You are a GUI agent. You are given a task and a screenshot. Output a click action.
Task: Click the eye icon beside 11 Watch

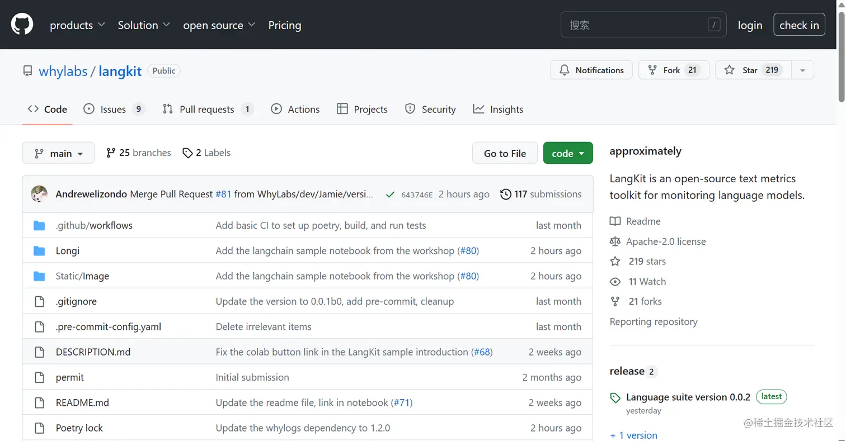click(615, 282)
